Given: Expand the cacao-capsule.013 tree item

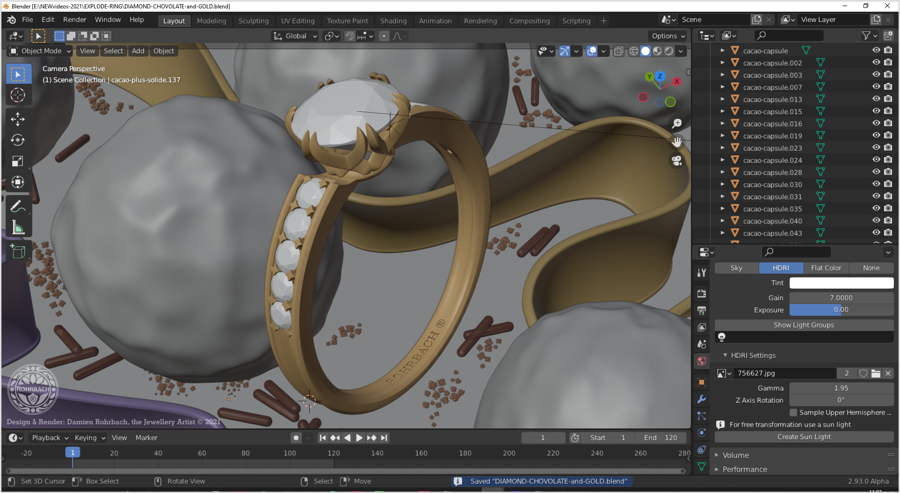Looking at the screenshot, I should [722, 99].
